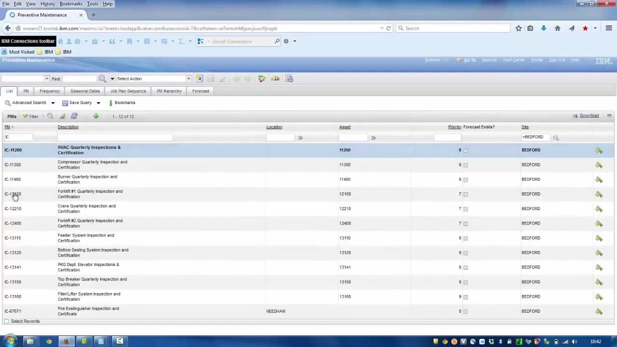617x347 pixels.
Task: Click the green down-arrow table icon
Action: click(96, 116)
